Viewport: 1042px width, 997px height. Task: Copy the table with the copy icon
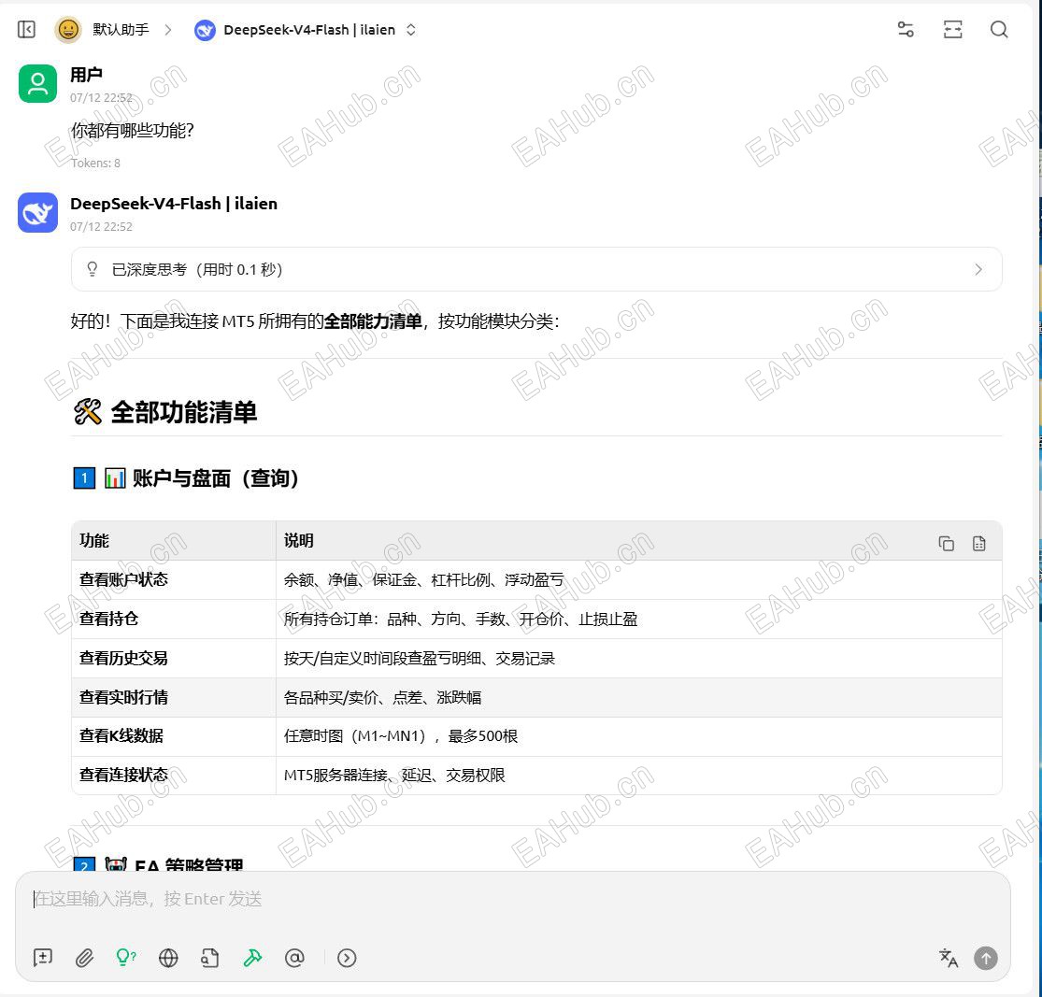[x=947, y=543]
